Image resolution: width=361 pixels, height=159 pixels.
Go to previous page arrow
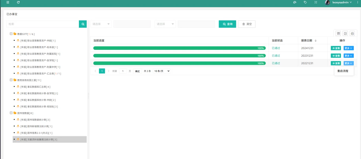click(95, 71)
